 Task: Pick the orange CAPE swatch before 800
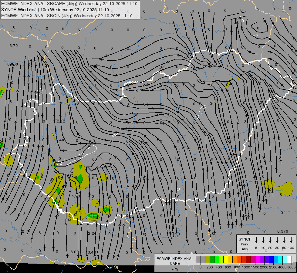pyautogui.click(x=235, y=259)
